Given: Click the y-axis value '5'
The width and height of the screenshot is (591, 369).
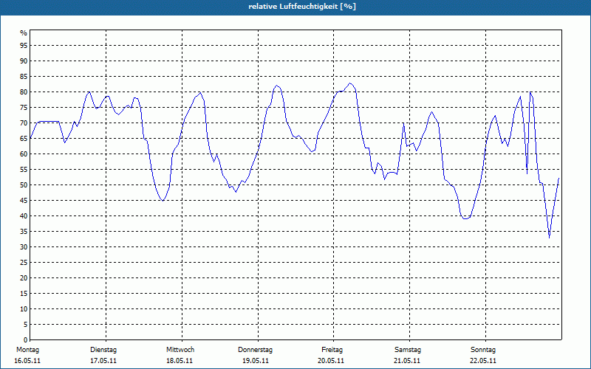Looking at the screenshot, I should 26,325.
